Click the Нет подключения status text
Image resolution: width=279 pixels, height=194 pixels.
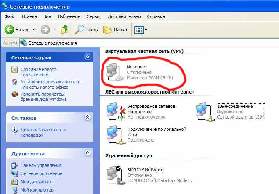146,117
